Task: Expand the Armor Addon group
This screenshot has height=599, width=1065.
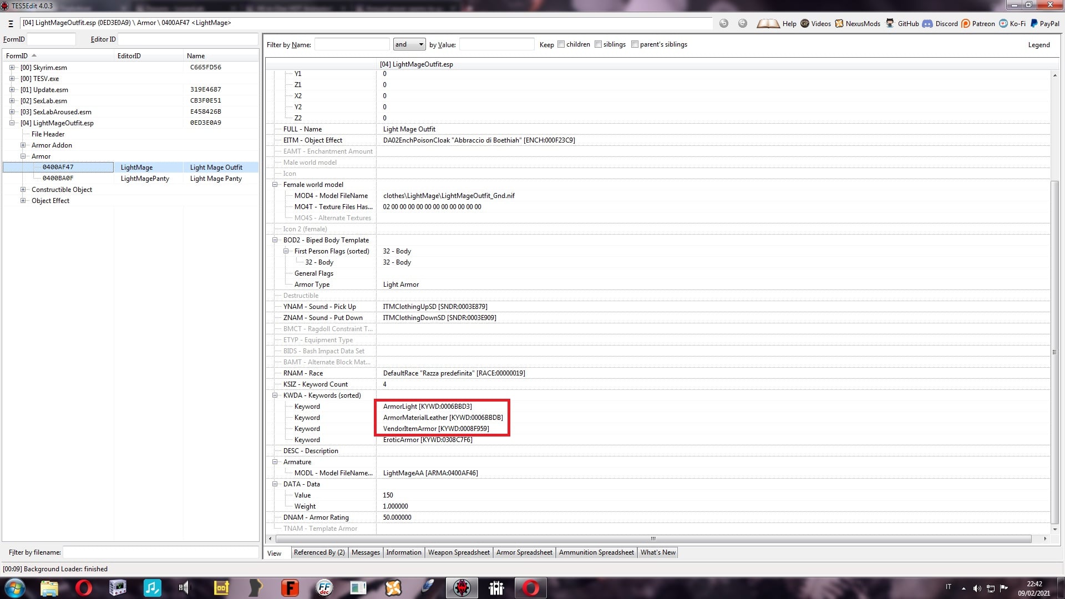Action: [x=23, y=145]
